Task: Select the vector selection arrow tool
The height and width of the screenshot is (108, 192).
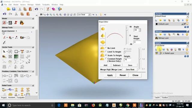Action: coord(4,52)
